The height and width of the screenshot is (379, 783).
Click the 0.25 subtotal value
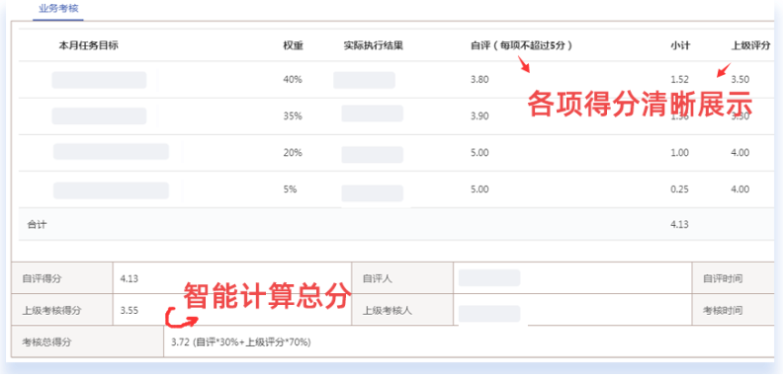[x=679, y=189]
